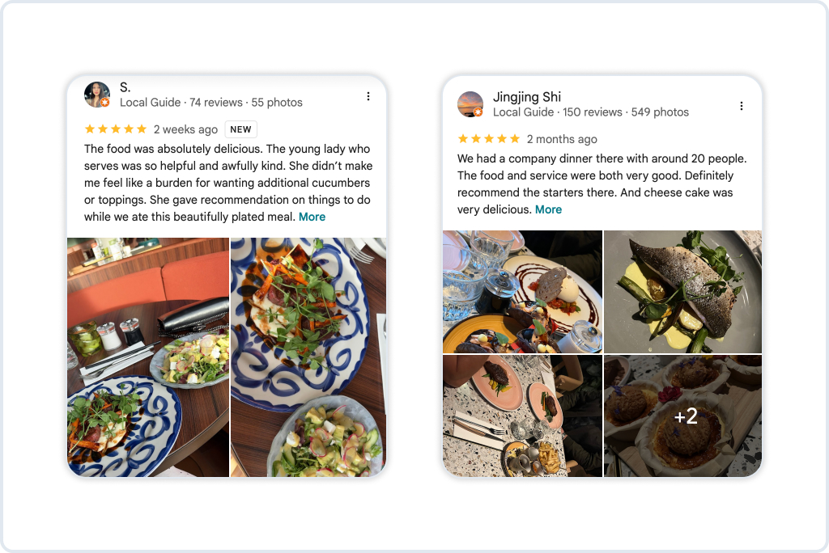Viewport: 829px width, 553px height.
Task: Open close-up photo of blue patterned plate
Action: (x=308, y=357)
